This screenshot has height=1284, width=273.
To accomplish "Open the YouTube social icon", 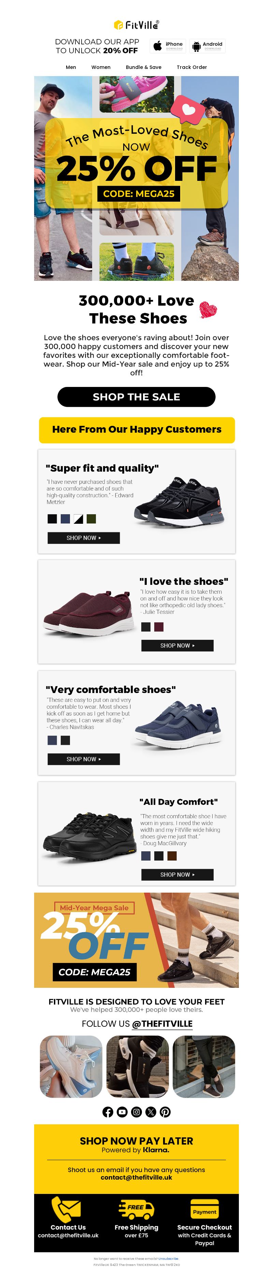I will (122, 1112).
